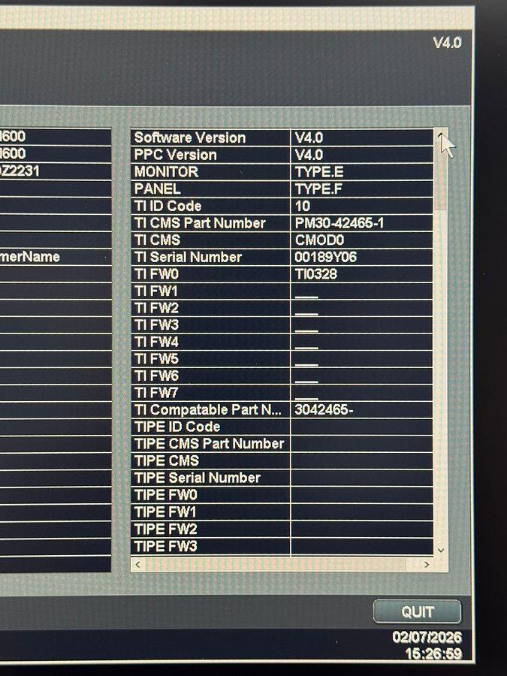Click the TI ID Code value 10
This screenshot has height=676, width=507.
[302, 206]
